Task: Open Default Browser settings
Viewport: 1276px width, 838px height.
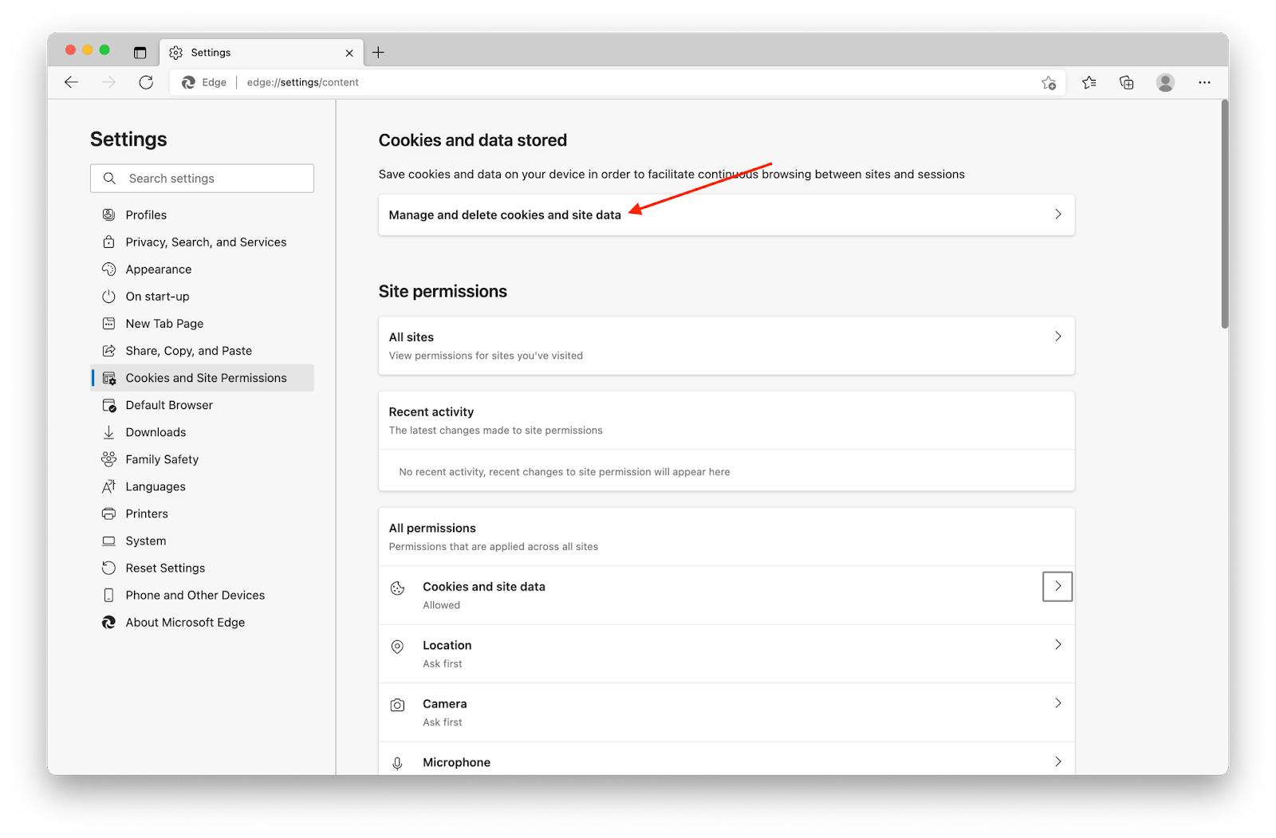Action: tap(202, 405)
